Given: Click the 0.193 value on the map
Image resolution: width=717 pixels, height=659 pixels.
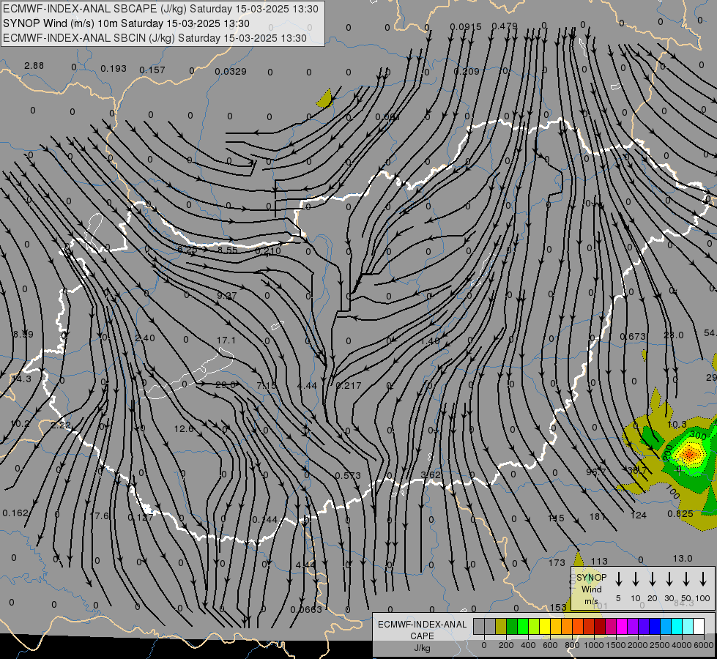Looking at the screenshot, I should tap(114, 69).
